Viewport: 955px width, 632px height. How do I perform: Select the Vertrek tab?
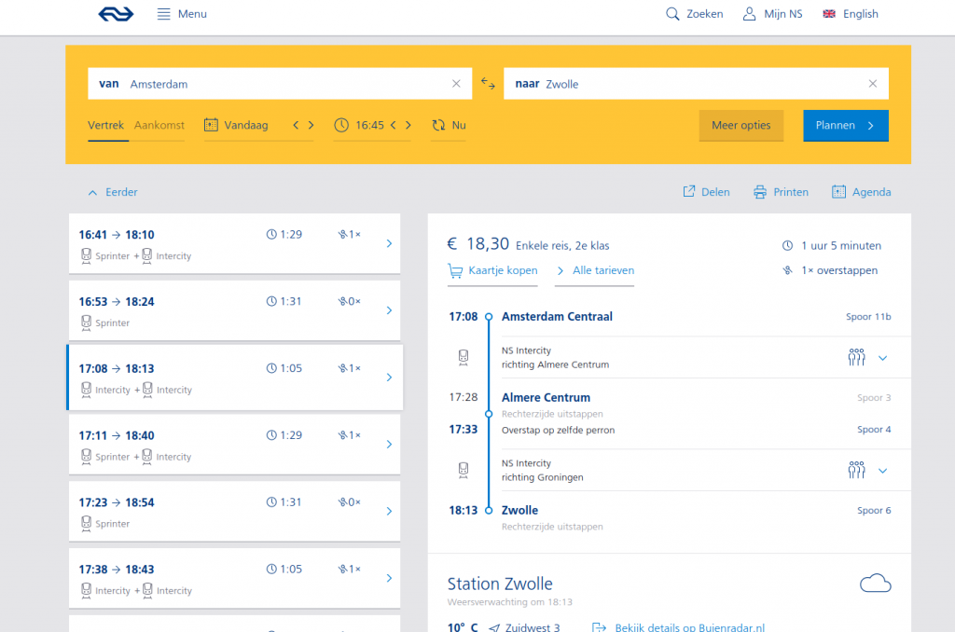tap(105, 125)
